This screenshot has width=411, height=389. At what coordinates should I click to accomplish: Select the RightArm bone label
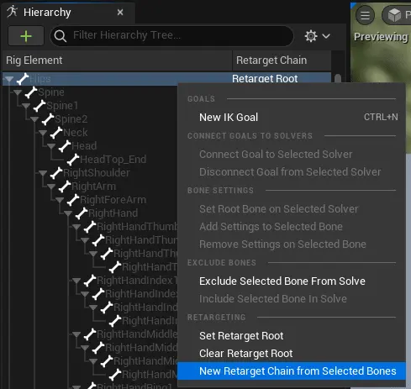[x=94, y=187]
